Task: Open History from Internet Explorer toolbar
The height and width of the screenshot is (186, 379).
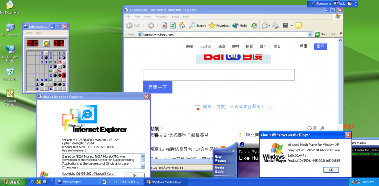Action: click(254, 26)
